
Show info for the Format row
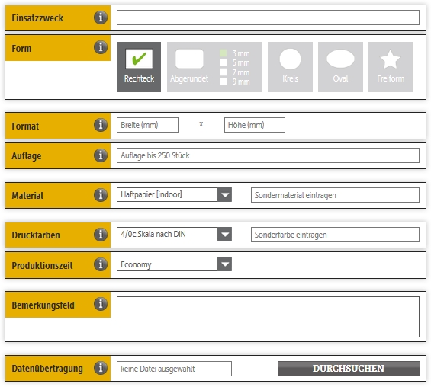pyautogui.click(x=101, y=125)
